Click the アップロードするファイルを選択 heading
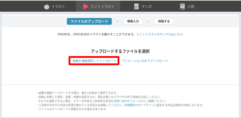 click(x=120, y=51)
